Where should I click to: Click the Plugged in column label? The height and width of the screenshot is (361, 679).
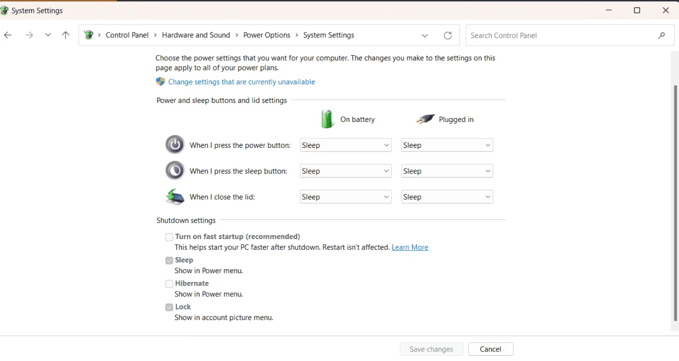[456, 120]
